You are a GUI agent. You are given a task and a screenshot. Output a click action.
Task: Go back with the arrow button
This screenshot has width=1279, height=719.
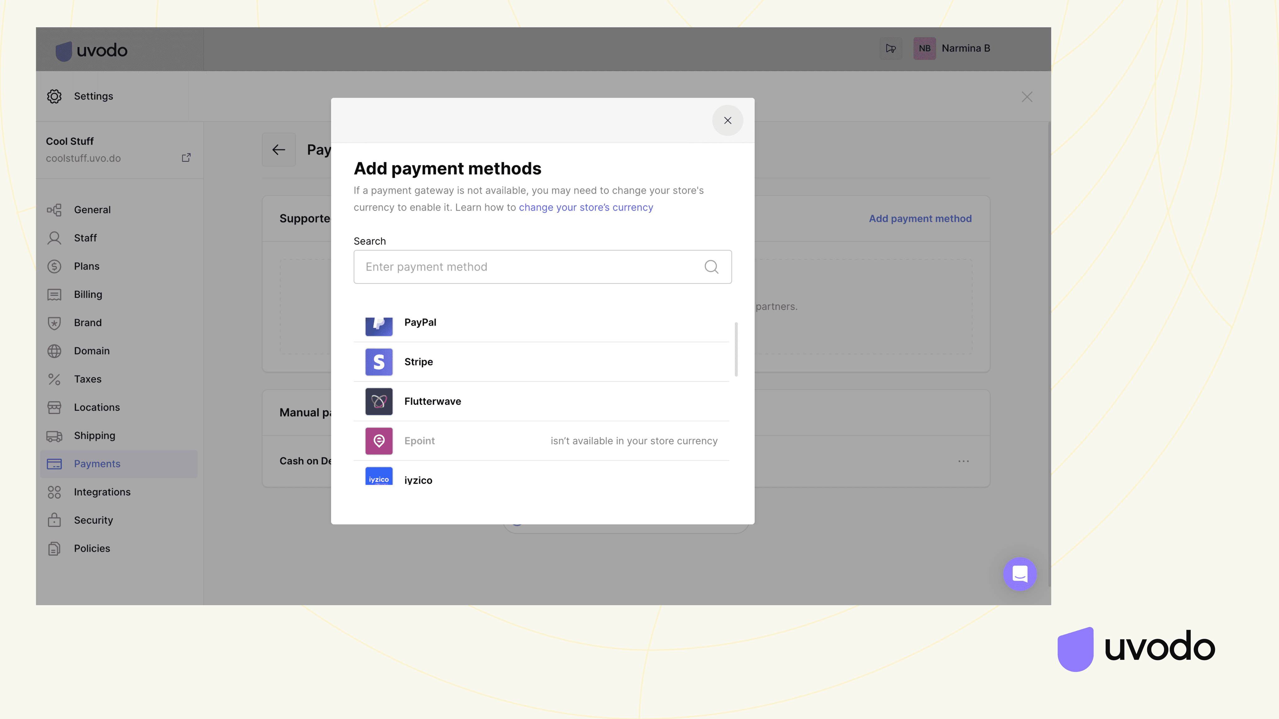pos(279,150)
